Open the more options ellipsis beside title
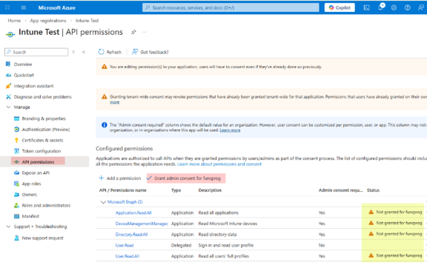 [x=145, y=32]
